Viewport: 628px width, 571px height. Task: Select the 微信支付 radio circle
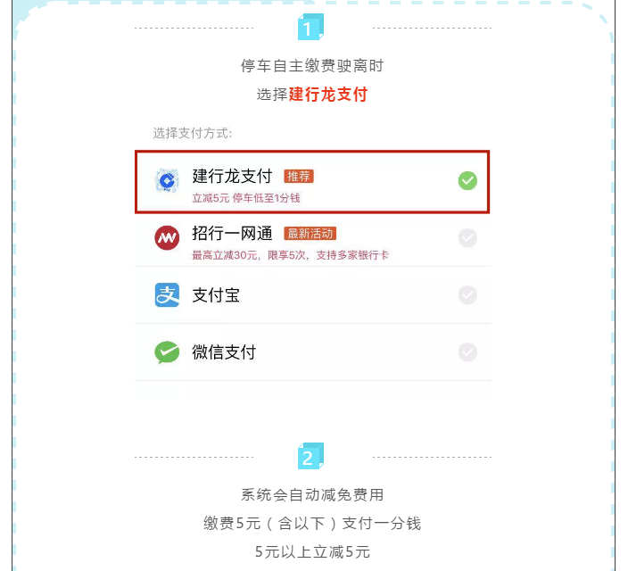point(467,352)
